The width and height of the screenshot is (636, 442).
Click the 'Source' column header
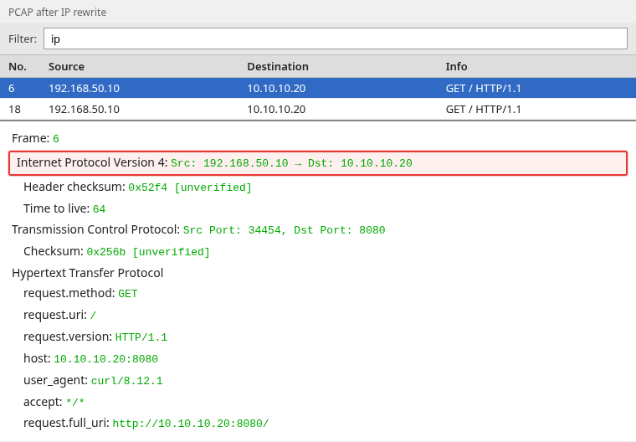pyautogui.click(x=66, y=67)
